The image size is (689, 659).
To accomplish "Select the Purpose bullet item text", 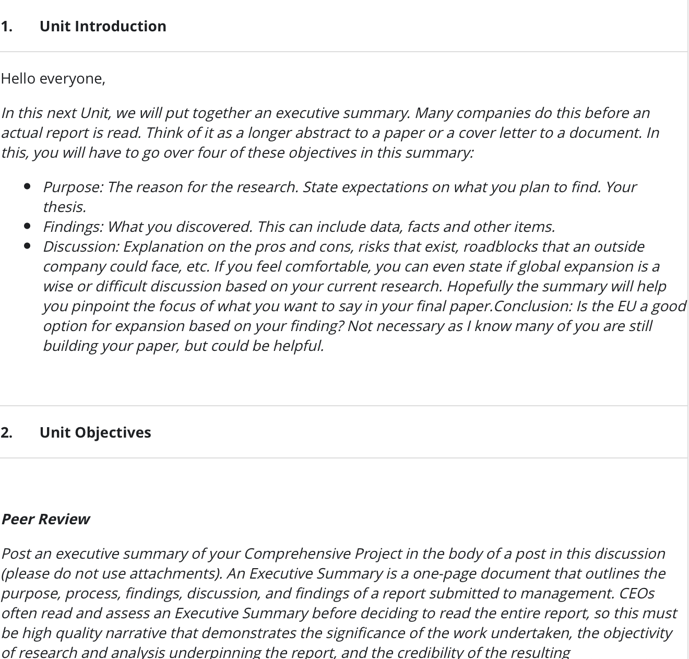I will (339, 197).
